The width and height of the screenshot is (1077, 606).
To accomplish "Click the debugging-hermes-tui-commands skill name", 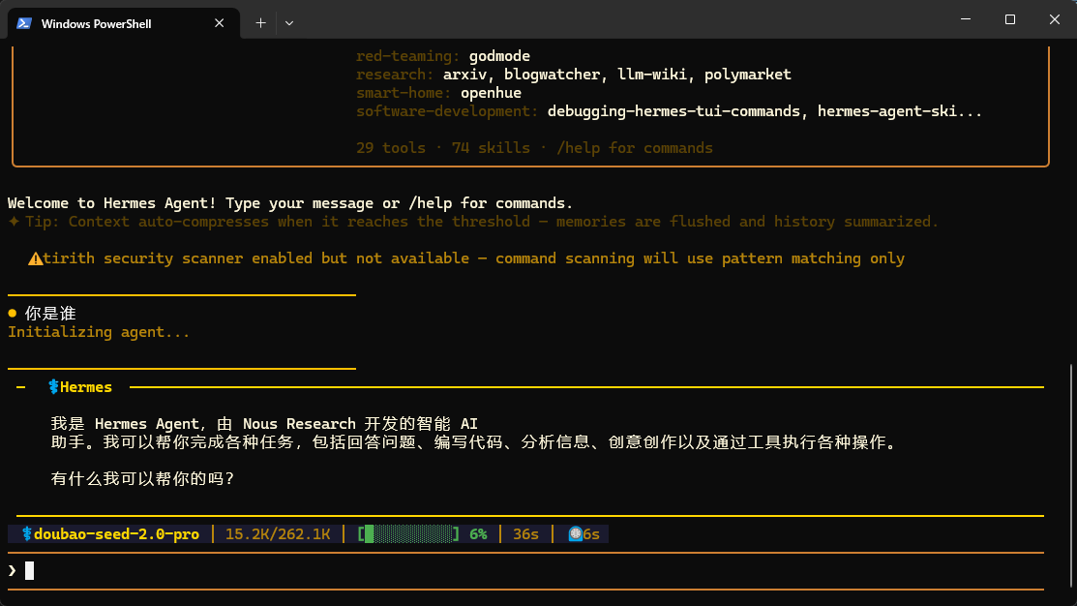I will pyautogui.click(x=673, y=111).
